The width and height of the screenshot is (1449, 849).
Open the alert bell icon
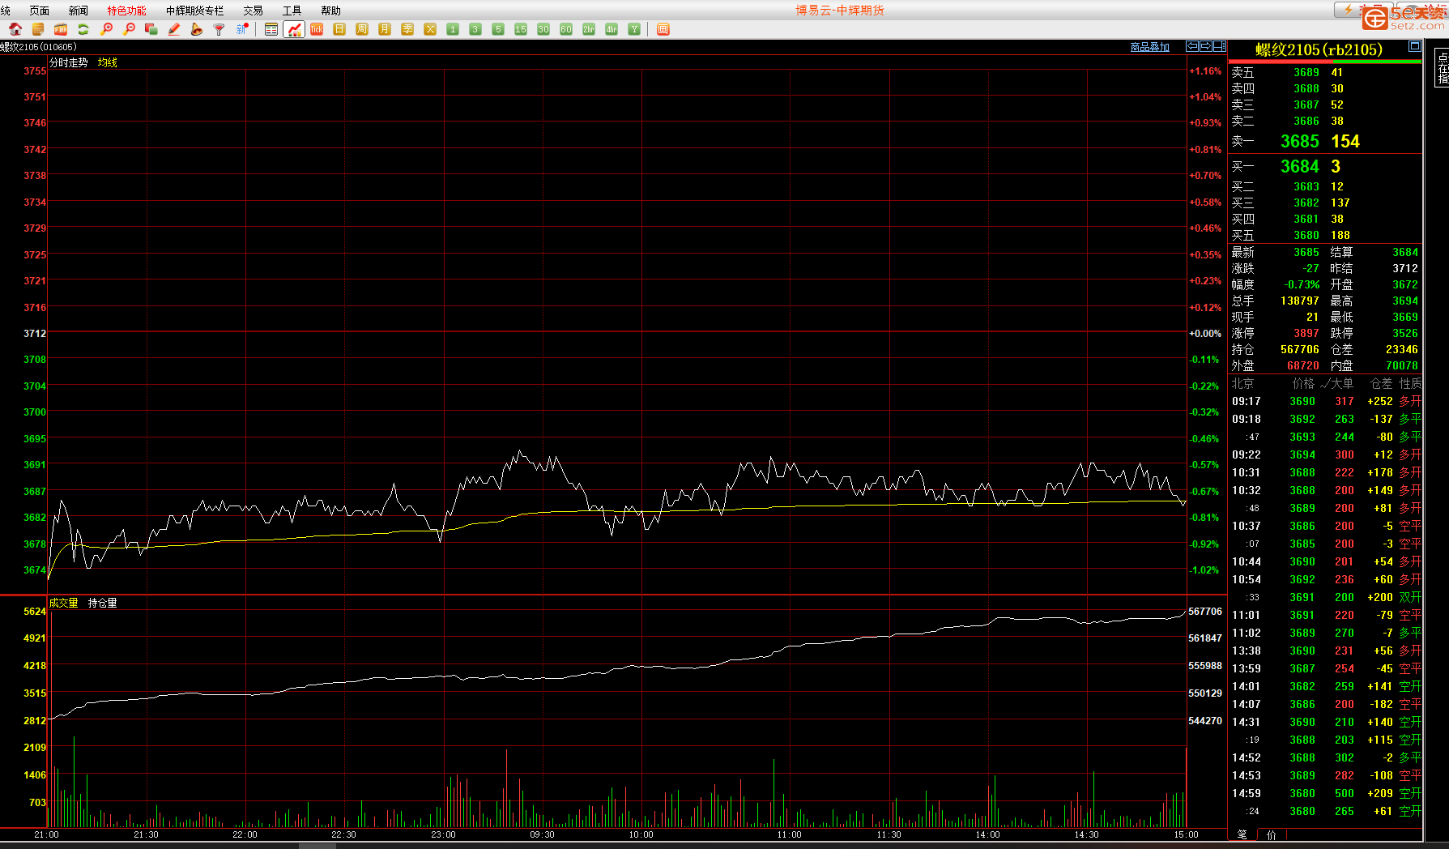click(197, 29)
